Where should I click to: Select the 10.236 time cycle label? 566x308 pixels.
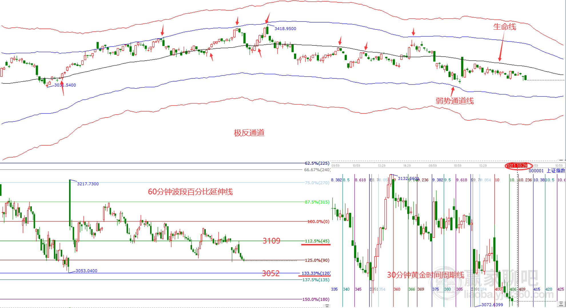coord(525,180)
